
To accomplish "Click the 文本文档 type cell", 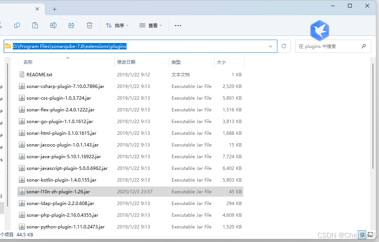I will 181,75.
